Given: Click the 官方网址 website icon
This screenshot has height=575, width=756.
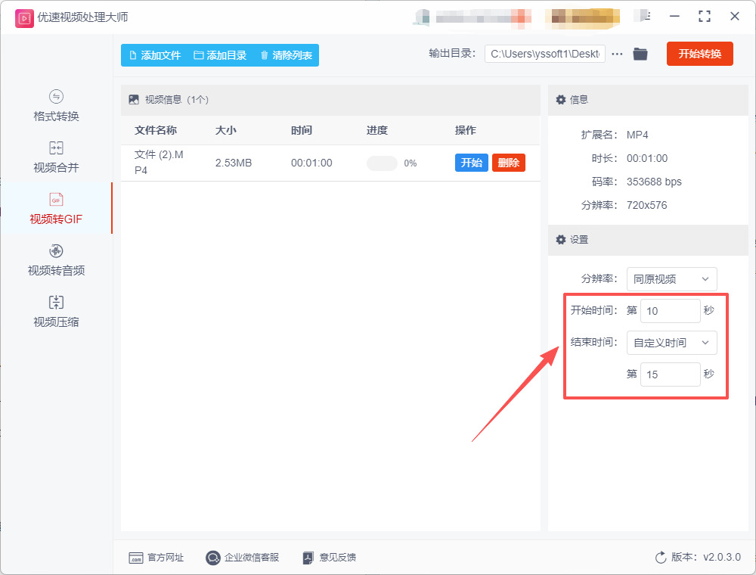Looking at the screenshot, I should coord(136,558).
